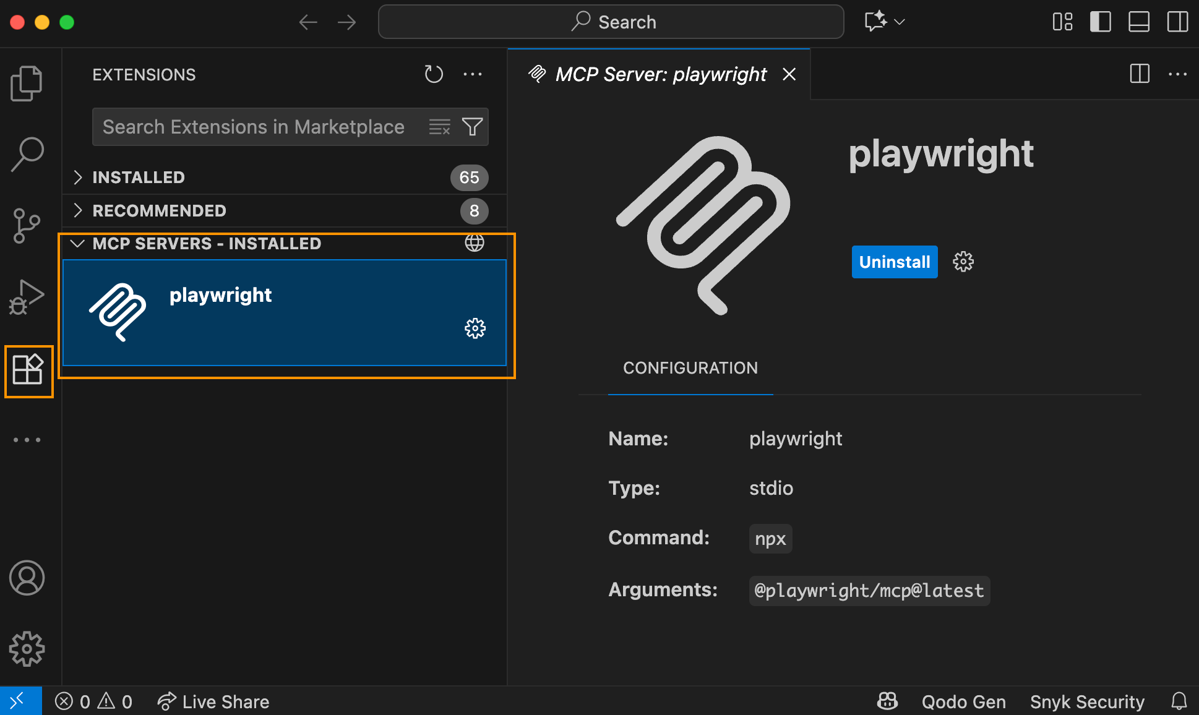Viewport: 1199px width, 715px height.
Task: Click Live Share in status bar
Action: 213,701
